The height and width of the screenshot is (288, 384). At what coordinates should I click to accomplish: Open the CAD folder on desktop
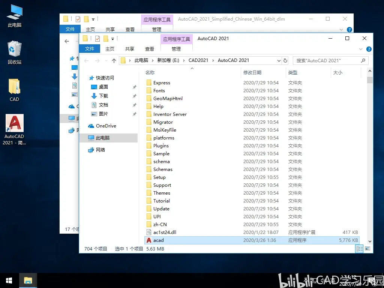point(15,90)
